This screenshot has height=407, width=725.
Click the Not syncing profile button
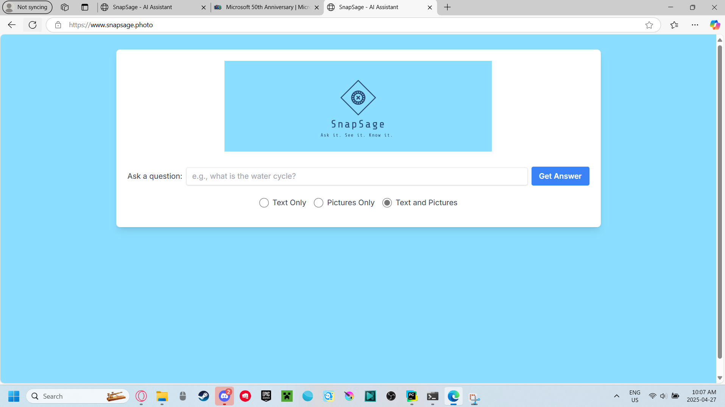point(27,7)
